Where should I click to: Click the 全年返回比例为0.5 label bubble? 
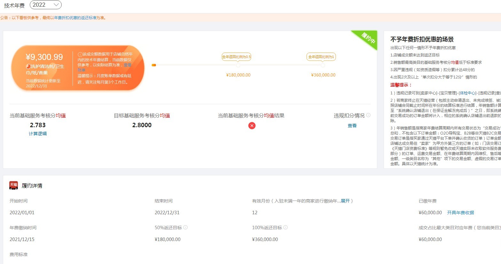(237, 57)
